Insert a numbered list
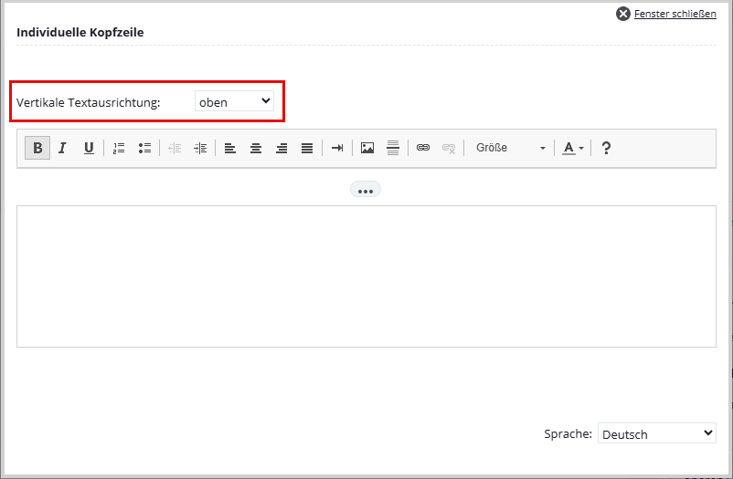Screen dimensions: 733x479 pyautogui.click(x=119, y=148)
